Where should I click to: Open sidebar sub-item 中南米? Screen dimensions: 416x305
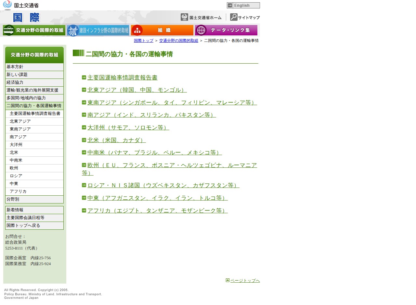(34, 160)
